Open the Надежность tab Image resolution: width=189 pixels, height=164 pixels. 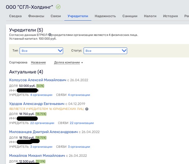[x=105, y=16]
